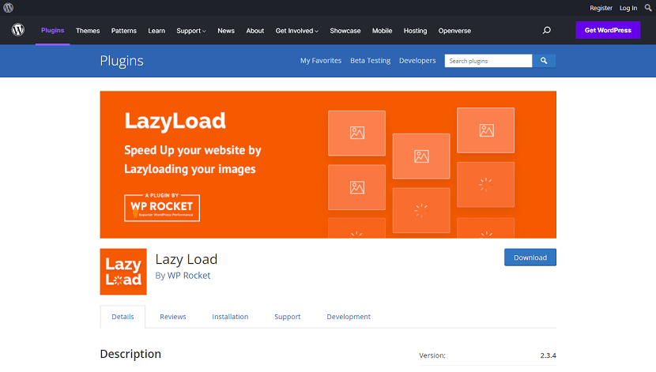The width and height of the screenshot is (656, 372).
Task: Select the Details tab
Action: [x=123, y=317]
